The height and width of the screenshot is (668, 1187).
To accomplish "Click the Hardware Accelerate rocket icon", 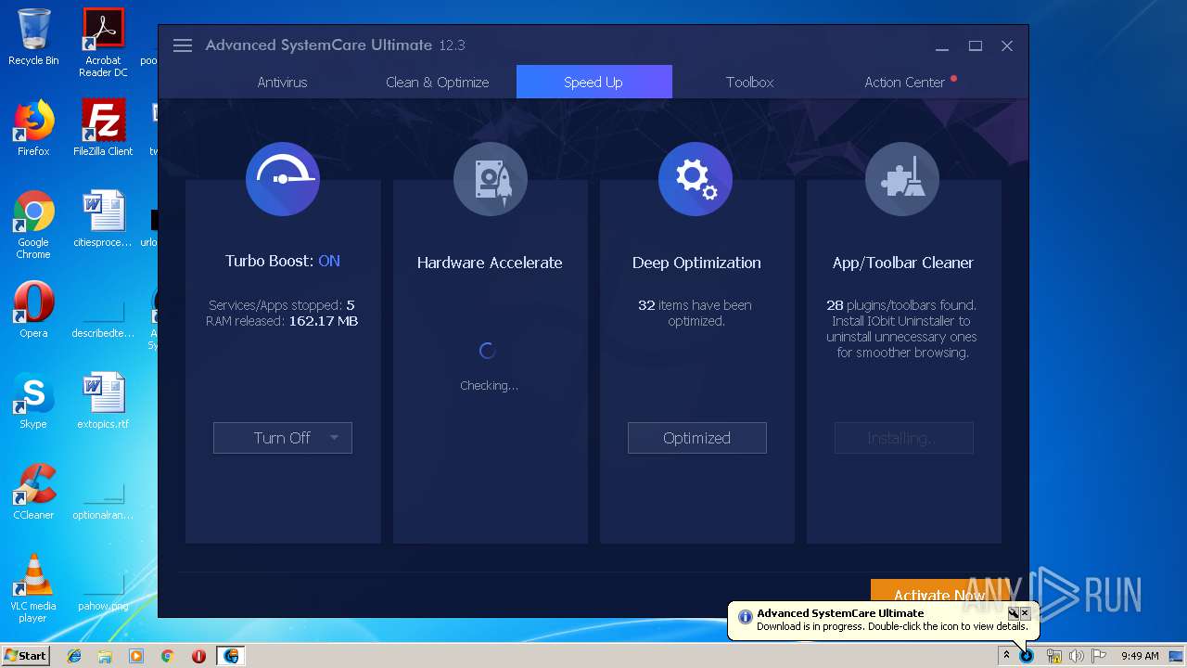I will 491,179.
